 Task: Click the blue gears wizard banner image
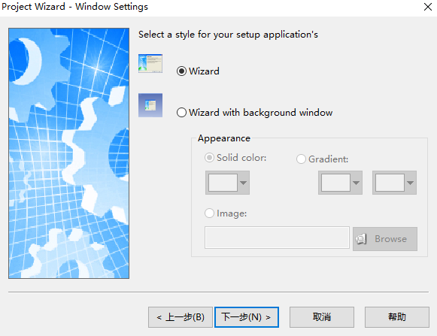69,153
